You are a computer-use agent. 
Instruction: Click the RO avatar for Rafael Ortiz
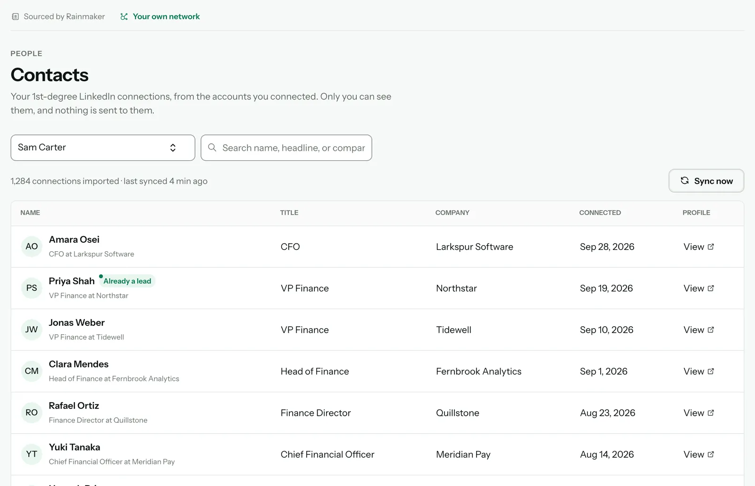point(32,412)
